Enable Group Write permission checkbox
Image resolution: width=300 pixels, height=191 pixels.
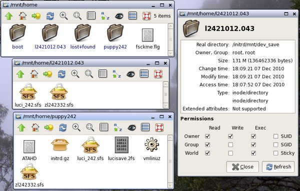coord(230,145)
